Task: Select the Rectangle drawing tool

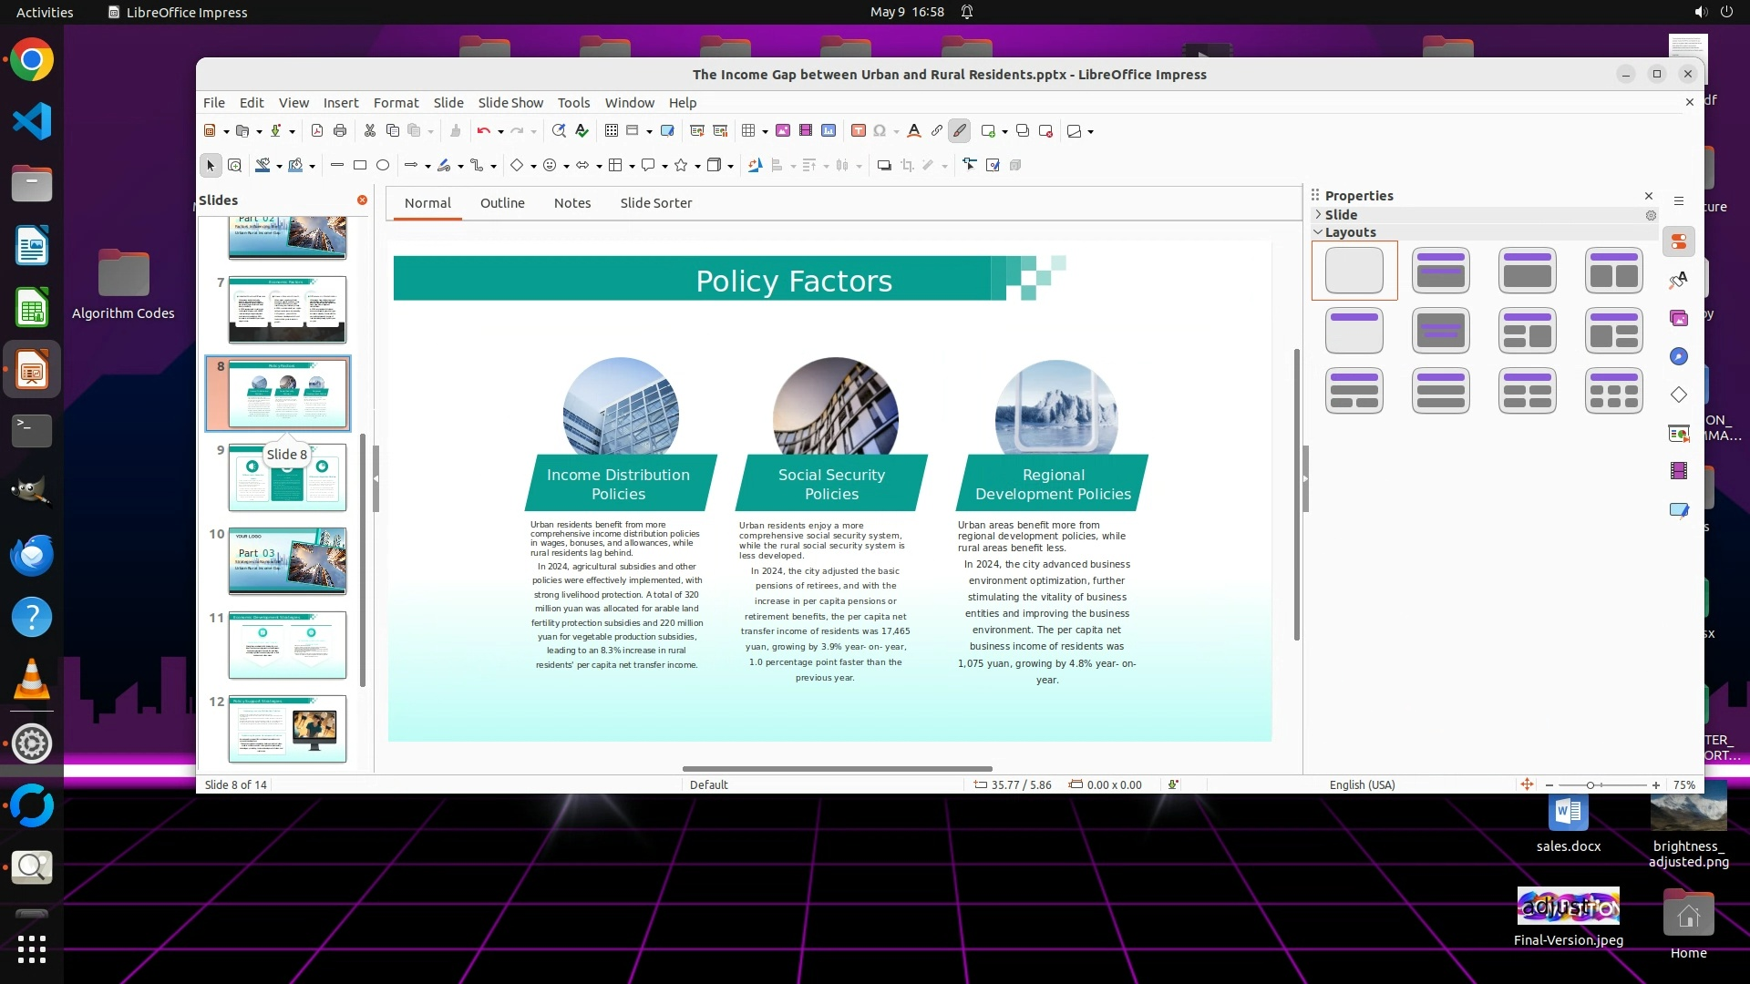Action: click(360, 166)
